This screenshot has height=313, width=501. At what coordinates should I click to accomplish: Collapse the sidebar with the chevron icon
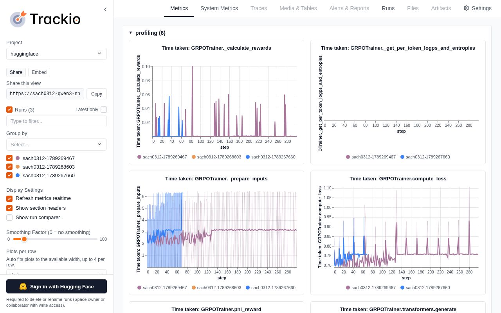105,9
